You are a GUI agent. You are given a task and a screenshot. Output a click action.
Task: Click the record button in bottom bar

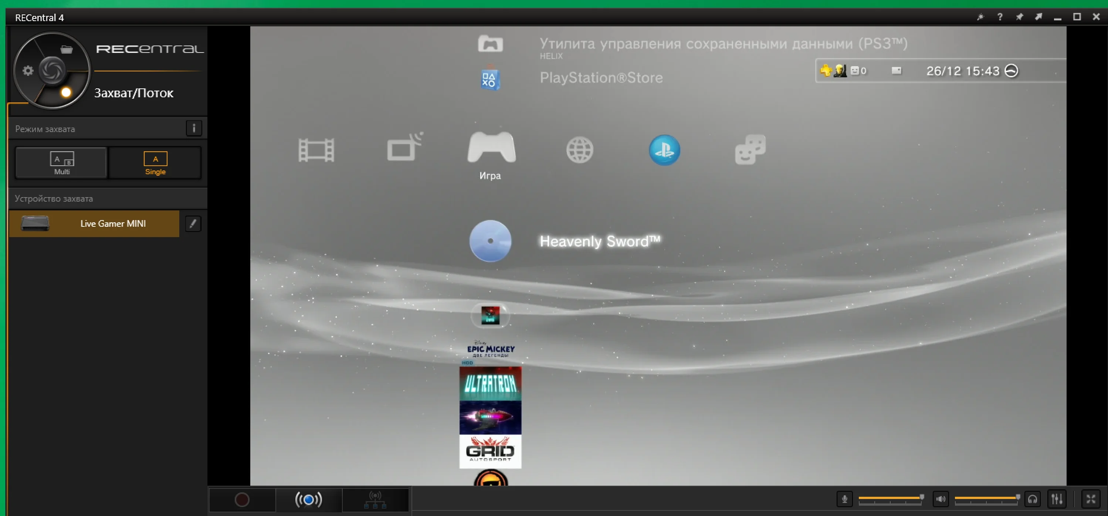coord(242,500)
